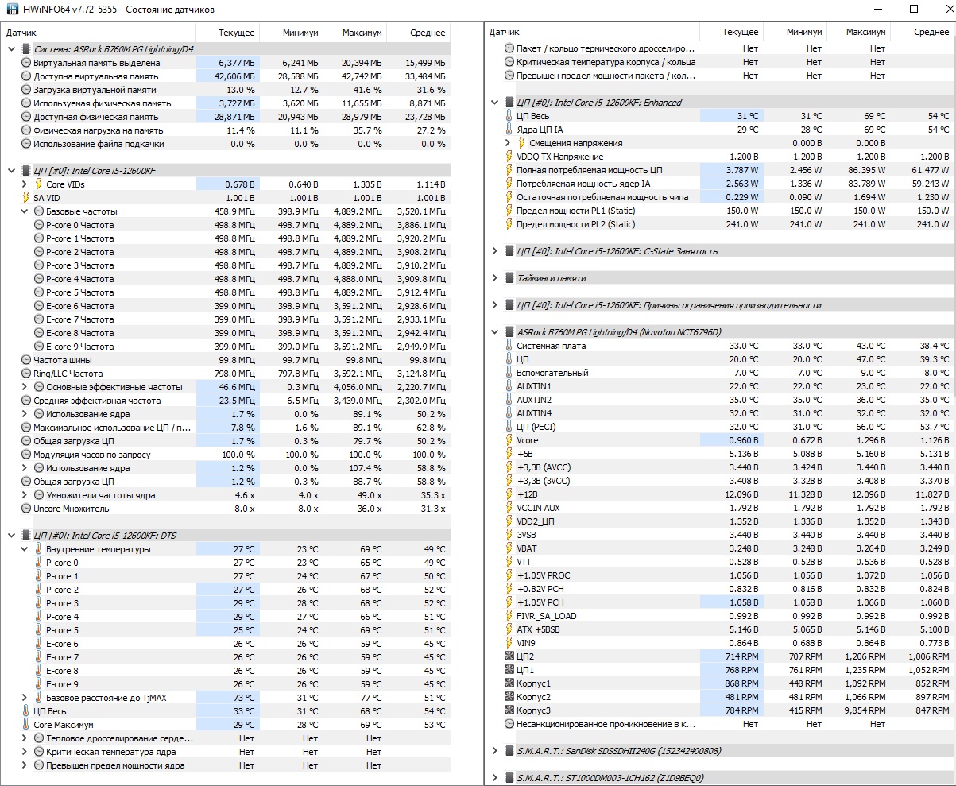Click the fan icon beside ЦП2
Screen dimensions: 956x786
coord(509,656)
